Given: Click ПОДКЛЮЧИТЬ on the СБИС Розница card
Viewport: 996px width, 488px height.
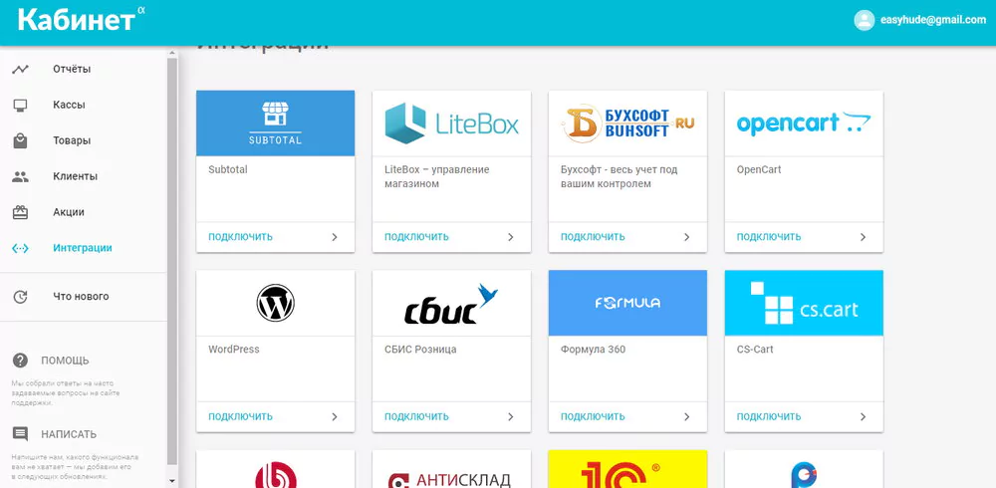Looking at the screenshot, I should pos(416,417).
